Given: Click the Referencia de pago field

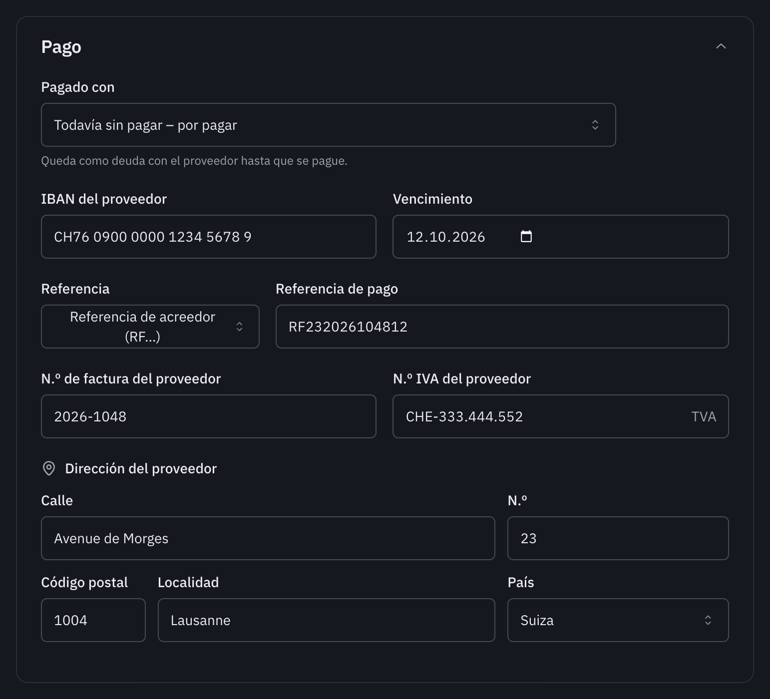Looking at the screenshot, I should (x=502, y=327).
